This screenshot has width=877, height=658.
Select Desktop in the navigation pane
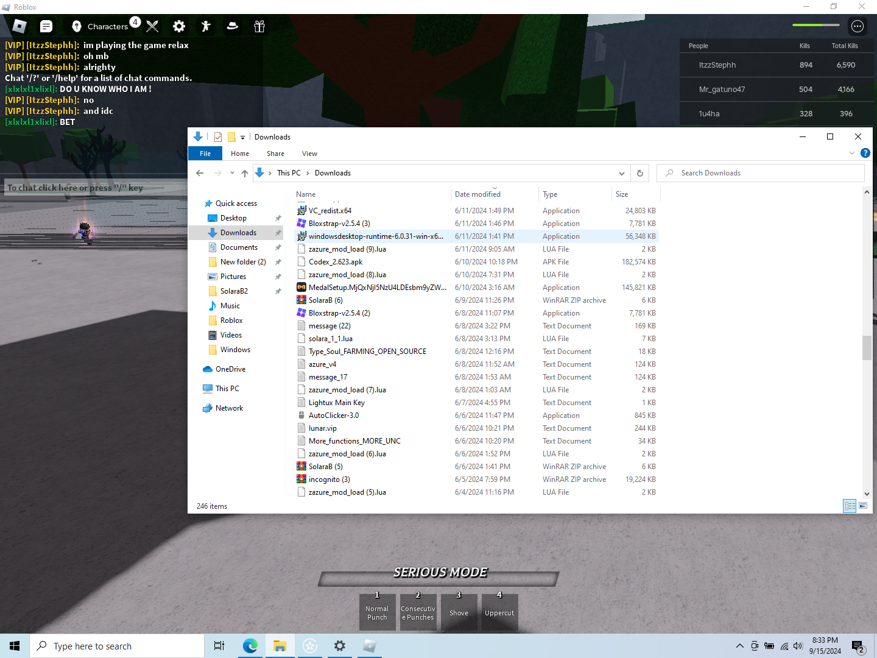pos(233,218)
